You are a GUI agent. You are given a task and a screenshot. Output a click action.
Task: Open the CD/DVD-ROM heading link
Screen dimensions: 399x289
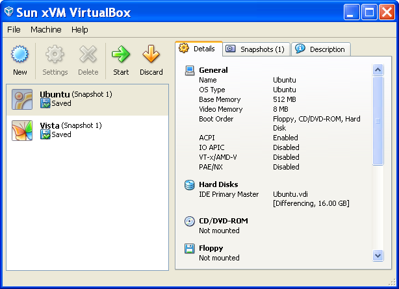tap(224, 221)
